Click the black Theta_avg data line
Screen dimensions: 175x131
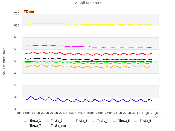pyautogui.click(x=88, y=59)
